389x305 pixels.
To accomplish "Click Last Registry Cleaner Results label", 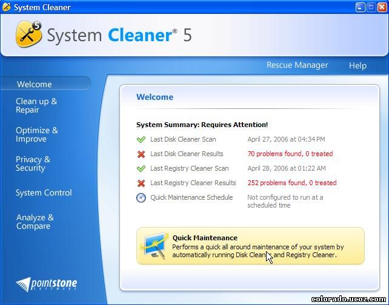I will [193, 183].
